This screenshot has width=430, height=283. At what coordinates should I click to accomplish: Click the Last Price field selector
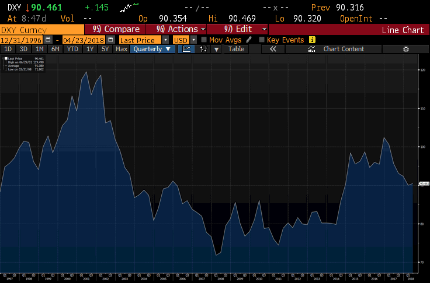pos(140,40)
